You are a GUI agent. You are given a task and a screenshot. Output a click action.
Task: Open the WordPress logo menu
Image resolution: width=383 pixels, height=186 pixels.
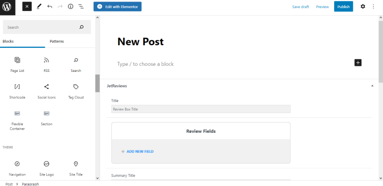click(8, 7)
